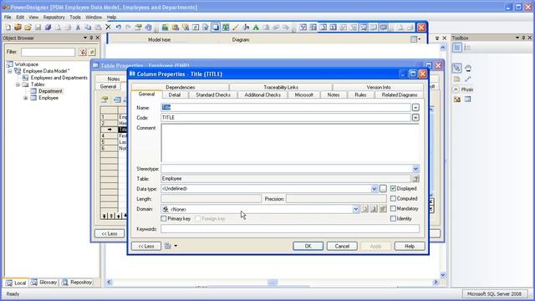Click the horizontal scrollbar thumb in diagram area

pos(273,283)
